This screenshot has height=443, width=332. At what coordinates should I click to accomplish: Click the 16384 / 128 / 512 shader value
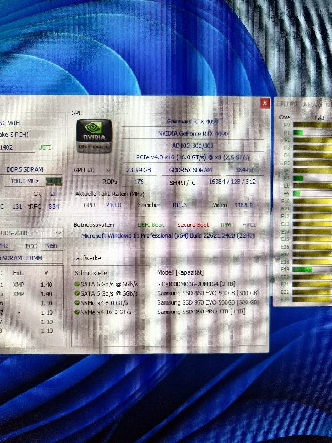click(232, 182)
